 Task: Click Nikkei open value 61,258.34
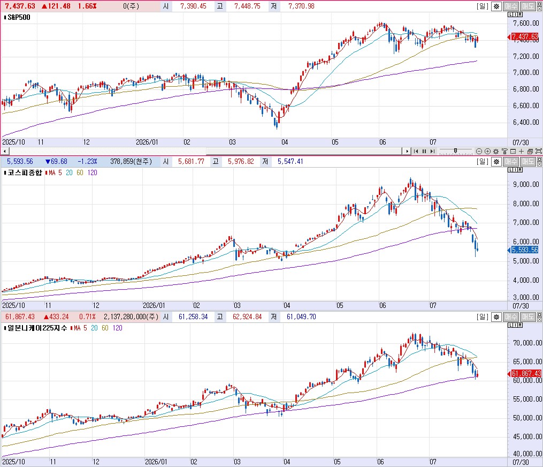pos(193,317)
